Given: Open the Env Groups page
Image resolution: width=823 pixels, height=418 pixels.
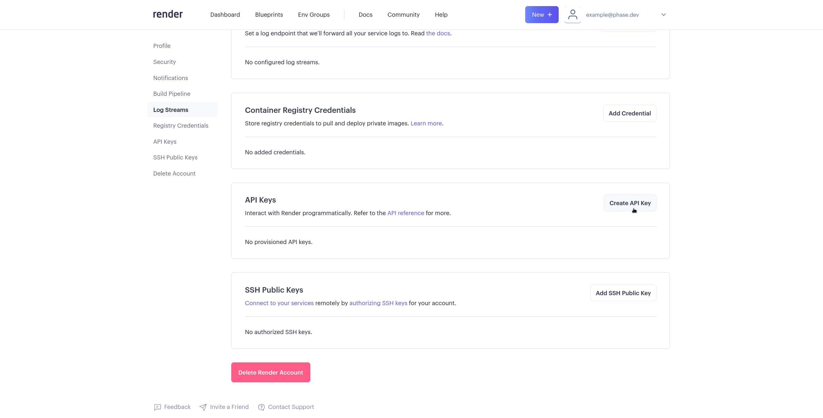Looking at the screenshot, I should (x=314, y=15).
